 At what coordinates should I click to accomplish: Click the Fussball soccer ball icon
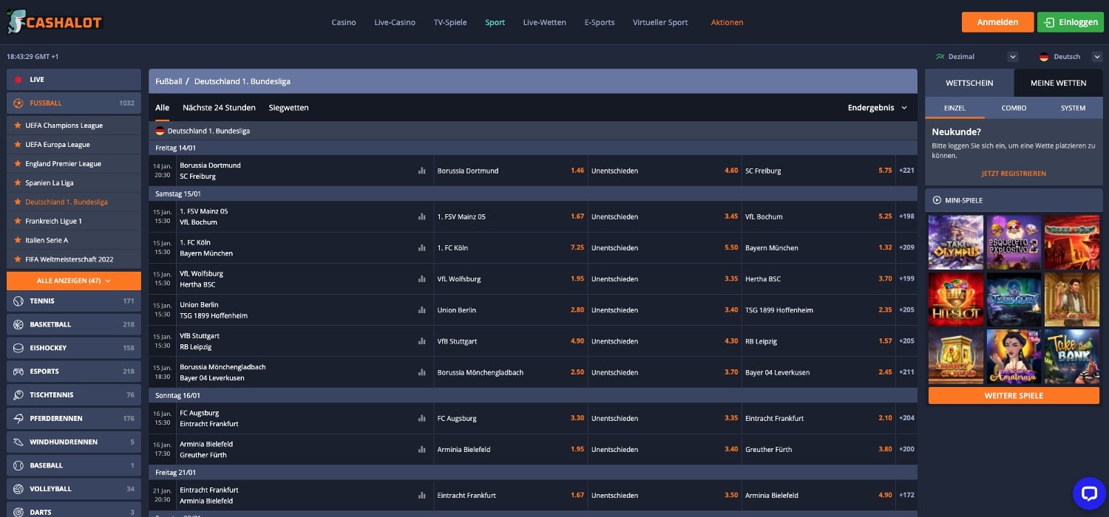pos(18,103)
